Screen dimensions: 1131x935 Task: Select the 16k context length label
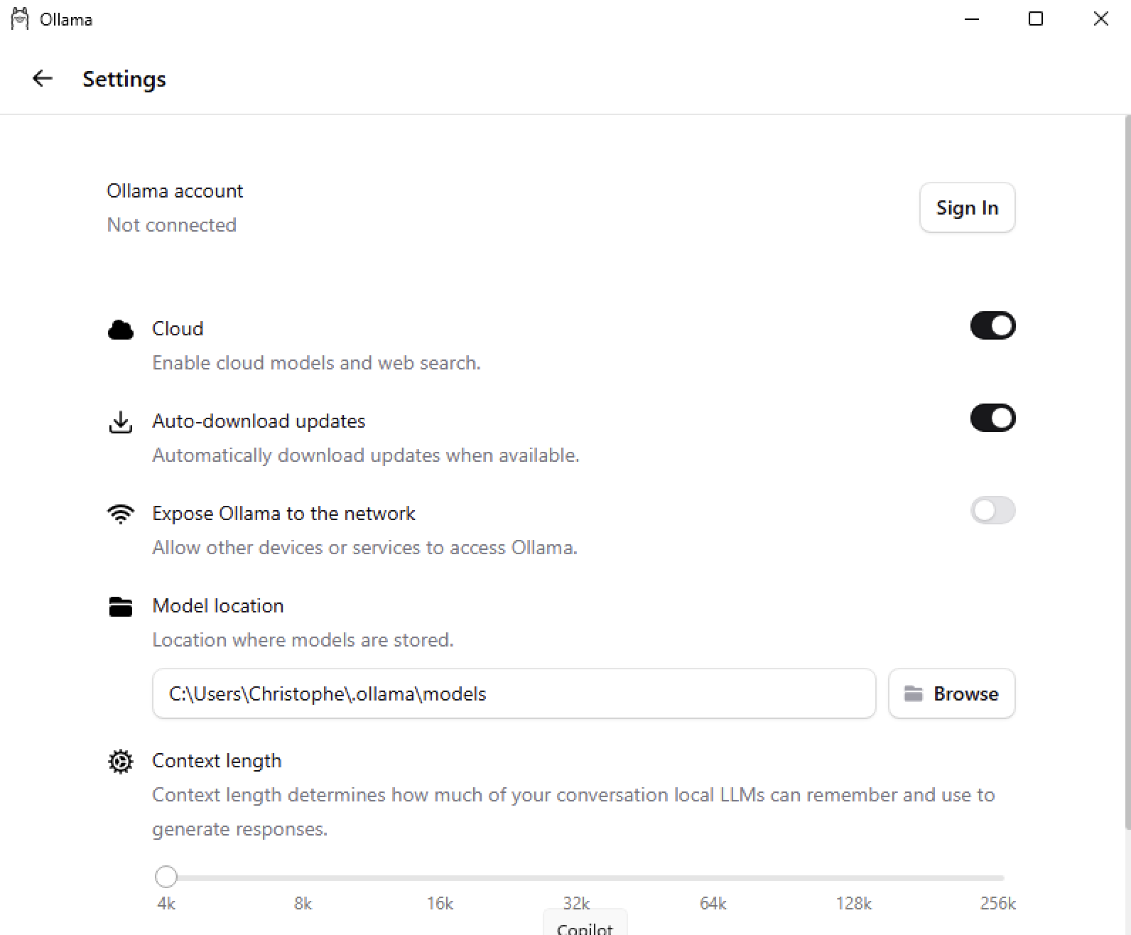click(440, 903)
